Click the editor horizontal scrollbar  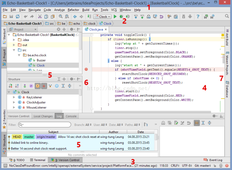point(152,112)
